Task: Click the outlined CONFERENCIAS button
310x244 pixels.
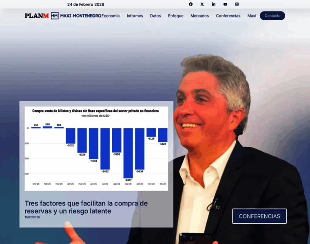Action: 259,216
